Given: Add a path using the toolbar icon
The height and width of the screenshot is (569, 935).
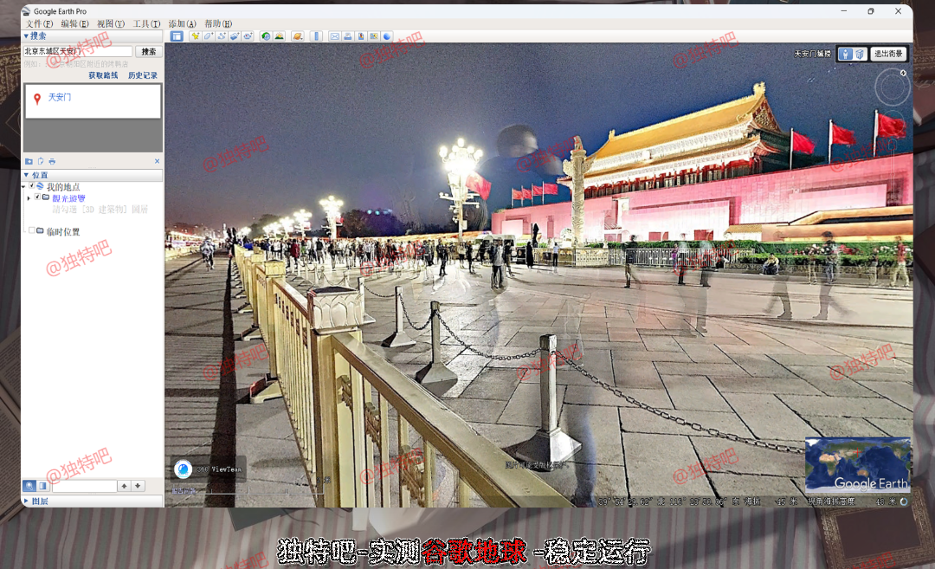Looking at the screenshot, I should click(222, 36).
